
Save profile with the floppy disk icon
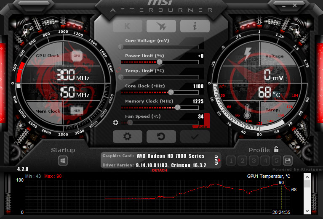point(288,161)
